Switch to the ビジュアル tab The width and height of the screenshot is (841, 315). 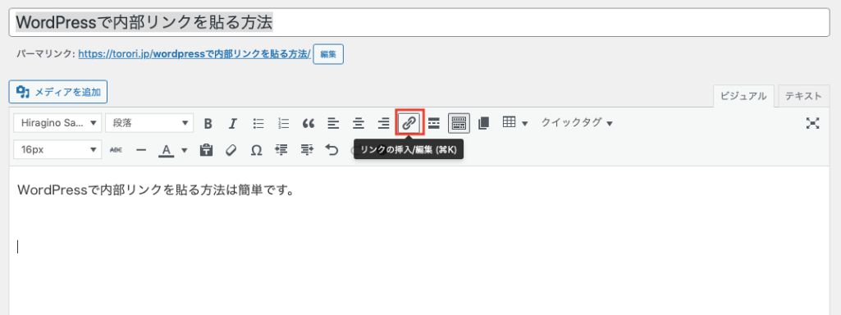(x=743, y=96)
